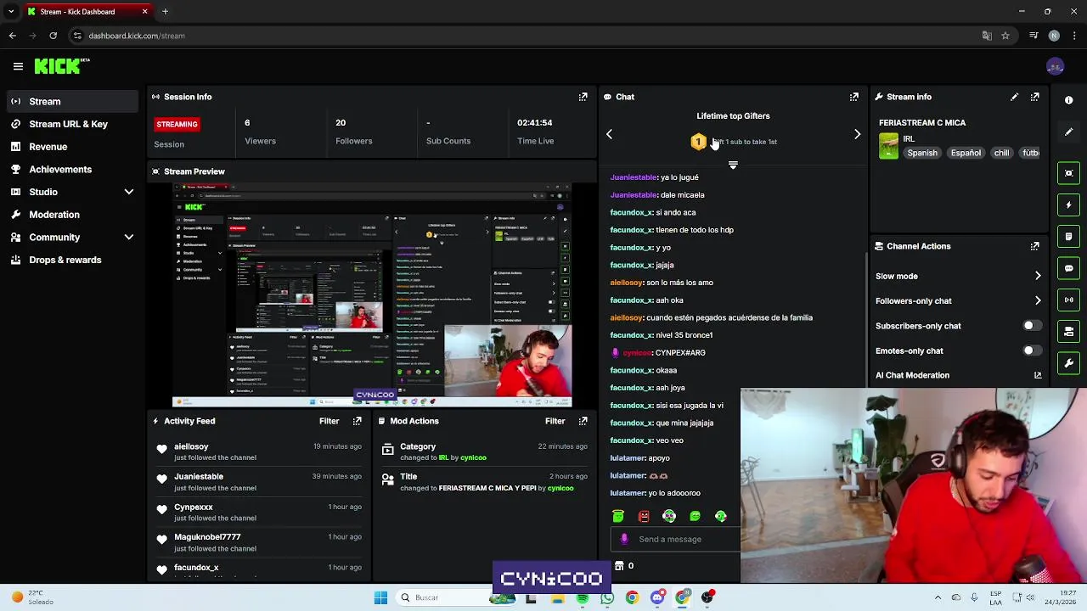Pop out the Channel Actions panel
This screenshot has width=1087, height=611.
[1034, 246]
